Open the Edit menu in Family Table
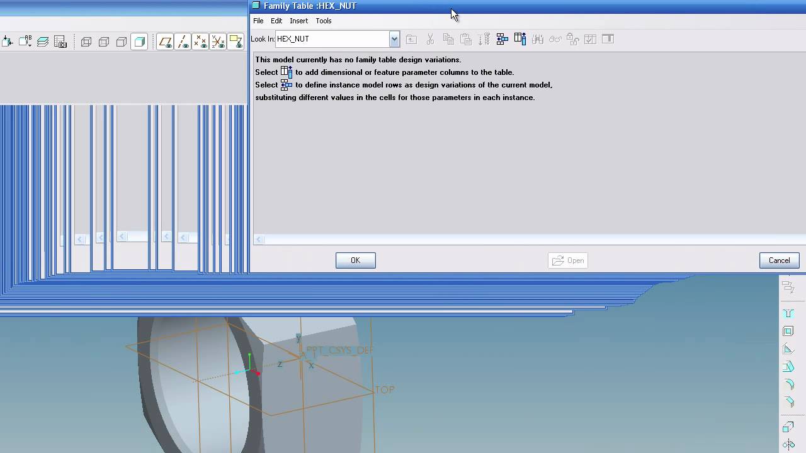The image size is (806, 453). [x=276, y=21]
